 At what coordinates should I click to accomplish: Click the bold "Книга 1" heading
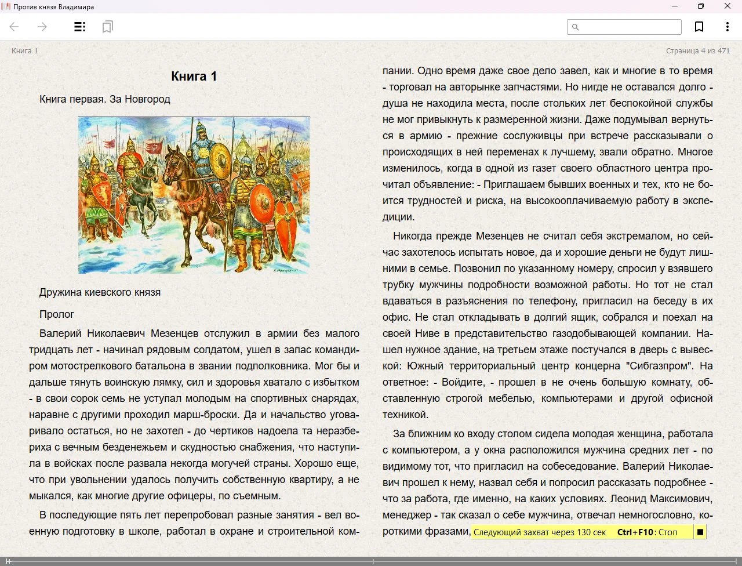click(x=194, y=76)
